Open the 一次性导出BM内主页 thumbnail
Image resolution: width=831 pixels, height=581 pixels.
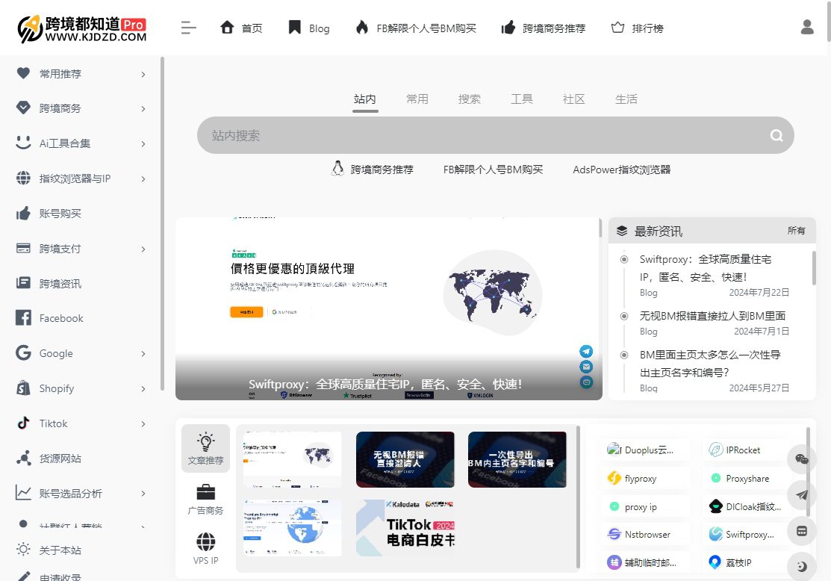[x=517, y=459]
